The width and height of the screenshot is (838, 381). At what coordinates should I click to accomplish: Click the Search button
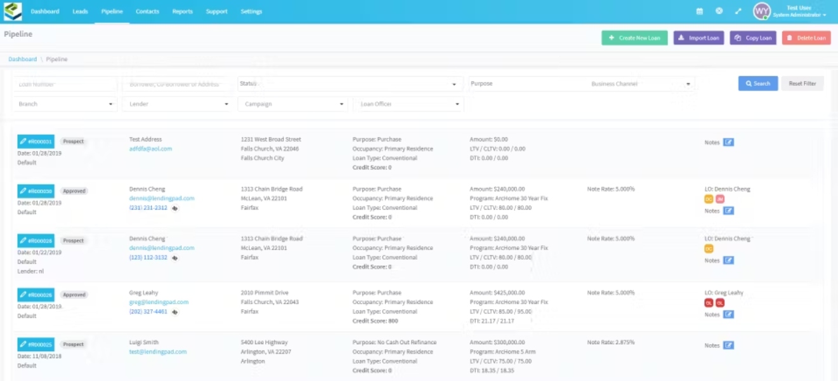[x=758, y=83]
